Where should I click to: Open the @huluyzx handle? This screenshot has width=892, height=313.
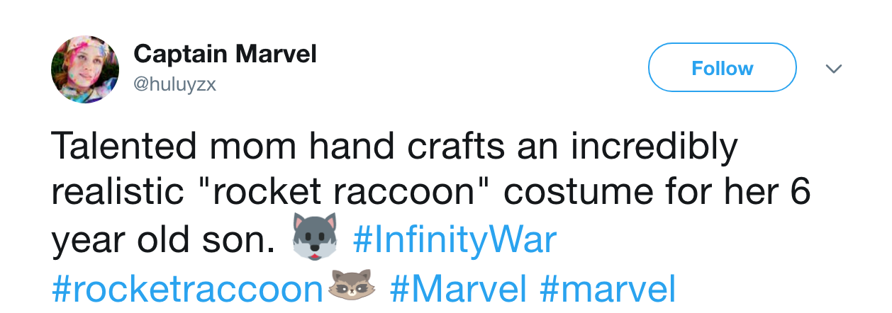coord(174,85)
